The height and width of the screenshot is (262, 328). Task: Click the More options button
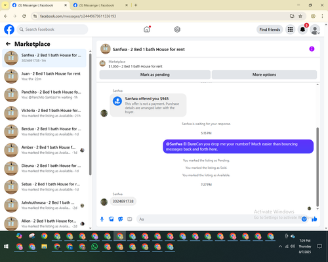pos(264,75)
